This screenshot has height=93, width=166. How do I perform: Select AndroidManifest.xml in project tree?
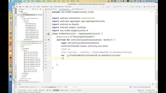[x=29, y=15]
